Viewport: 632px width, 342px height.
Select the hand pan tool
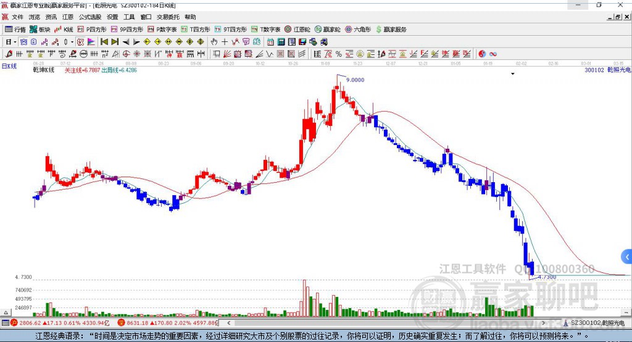click(214, 42)
